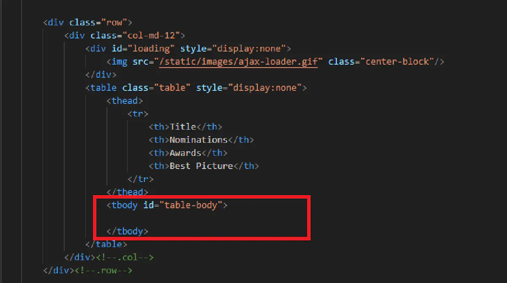
Task: Click the highlighted opening tbody tag
Action: (x=123, y=205)
